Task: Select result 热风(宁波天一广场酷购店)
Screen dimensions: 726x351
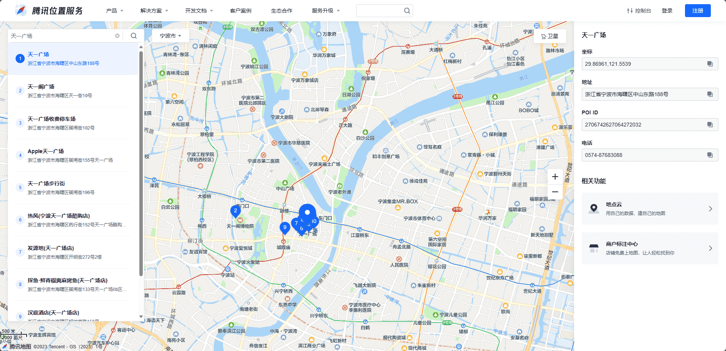Action: click(x=74, y=220)
